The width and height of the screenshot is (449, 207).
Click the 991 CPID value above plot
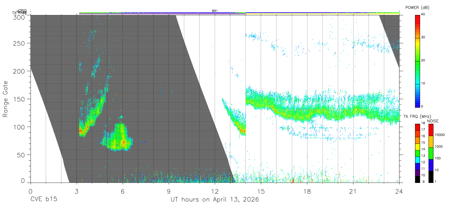(215, 11)
